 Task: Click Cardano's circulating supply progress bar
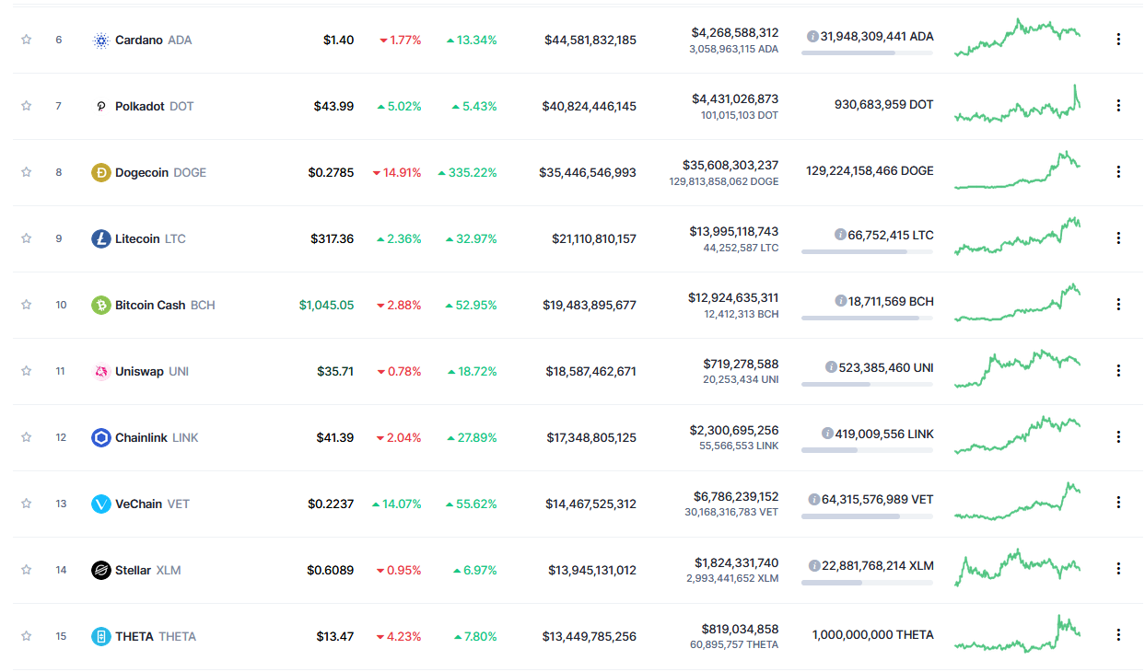coord(867,53)
